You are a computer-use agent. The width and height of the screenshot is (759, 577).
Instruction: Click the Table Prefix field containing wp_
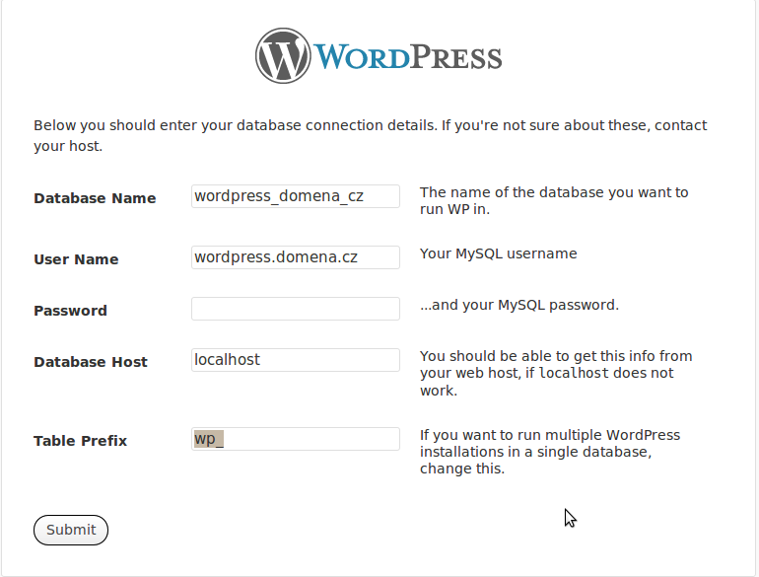coord(296,439)
